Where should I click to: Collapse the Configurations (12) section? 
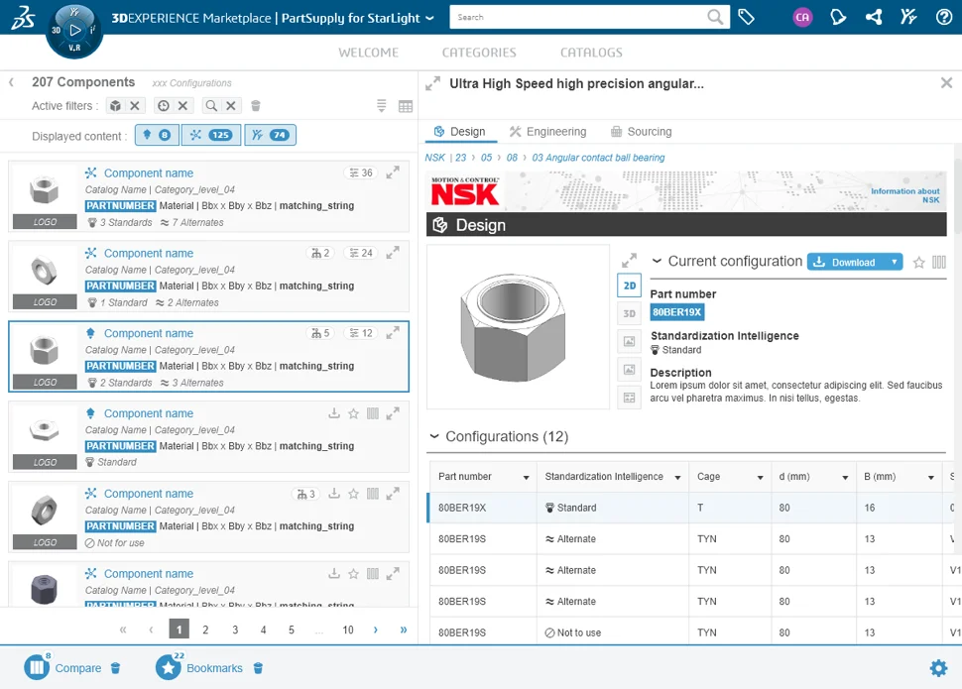click(434, 436)
